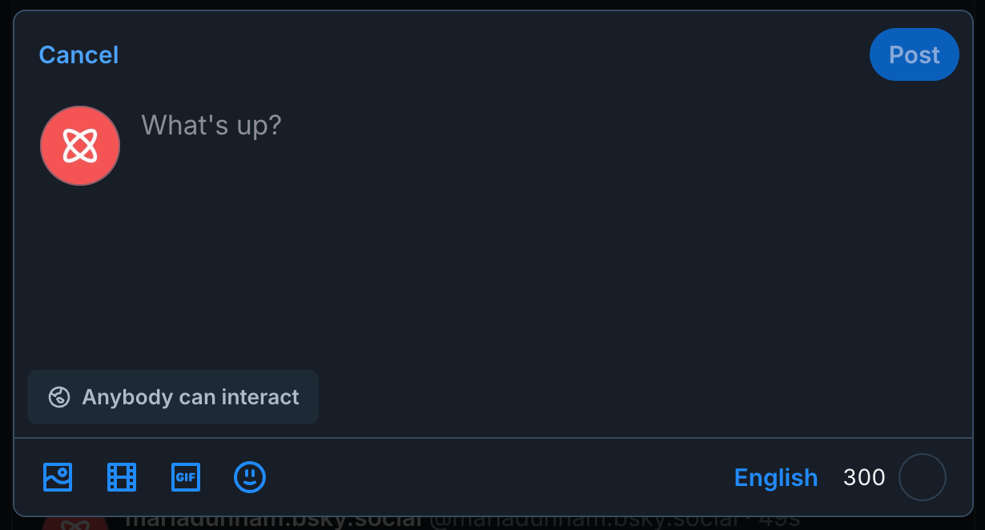Click the profile picture in the composer
This screenshot has height=530, width=985.
(80, 146)
